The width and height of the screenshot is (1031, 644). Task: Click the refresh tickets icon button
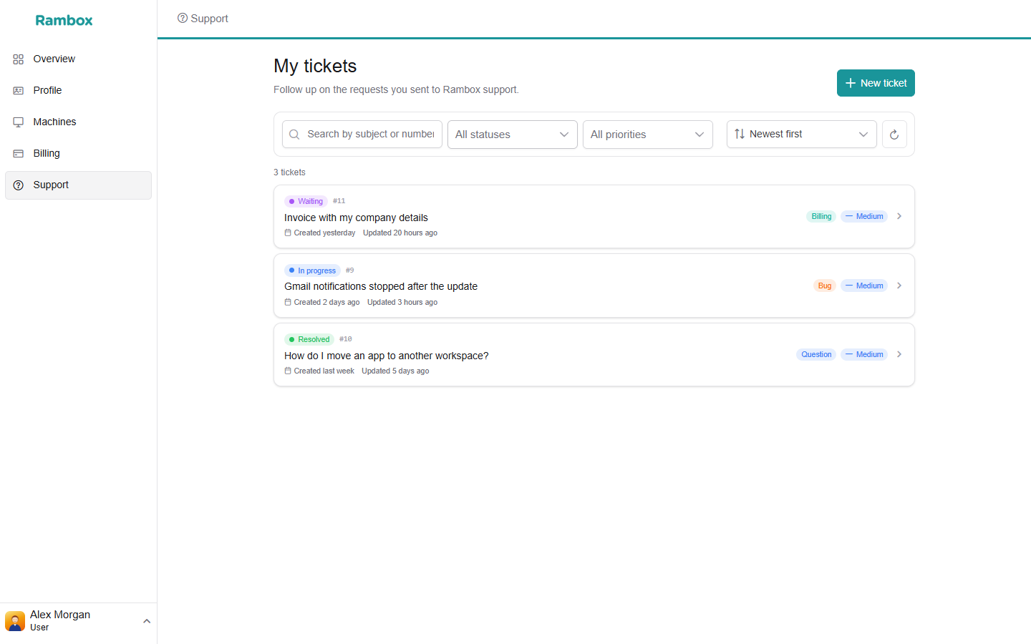894,135
